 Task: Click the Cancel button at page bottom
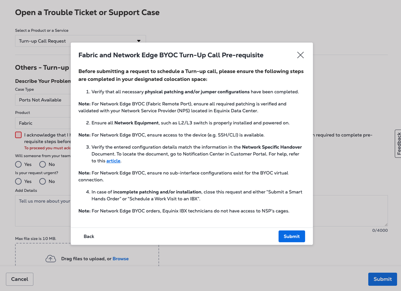coord(20,279)
